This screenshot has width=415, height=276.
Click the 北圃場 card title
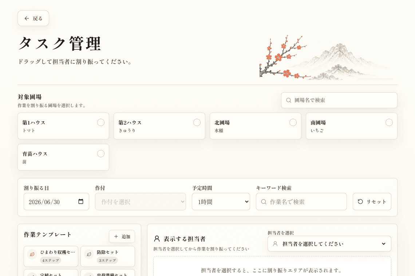pos(222,122)
